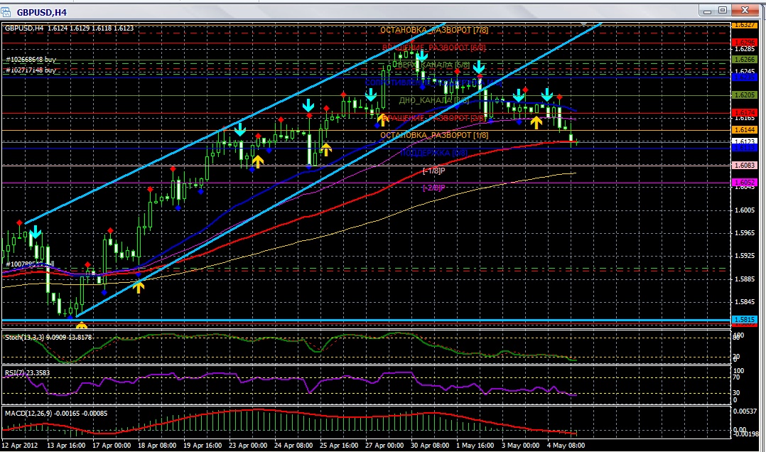Click the '17 Apr 00:00' time axis label
Screen dimensions: 766x452
point(112,446)
